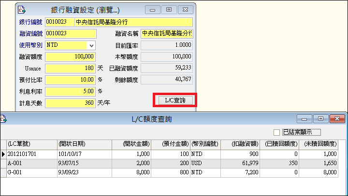Maximize the 銀行融資設定 window

[169, 10]
